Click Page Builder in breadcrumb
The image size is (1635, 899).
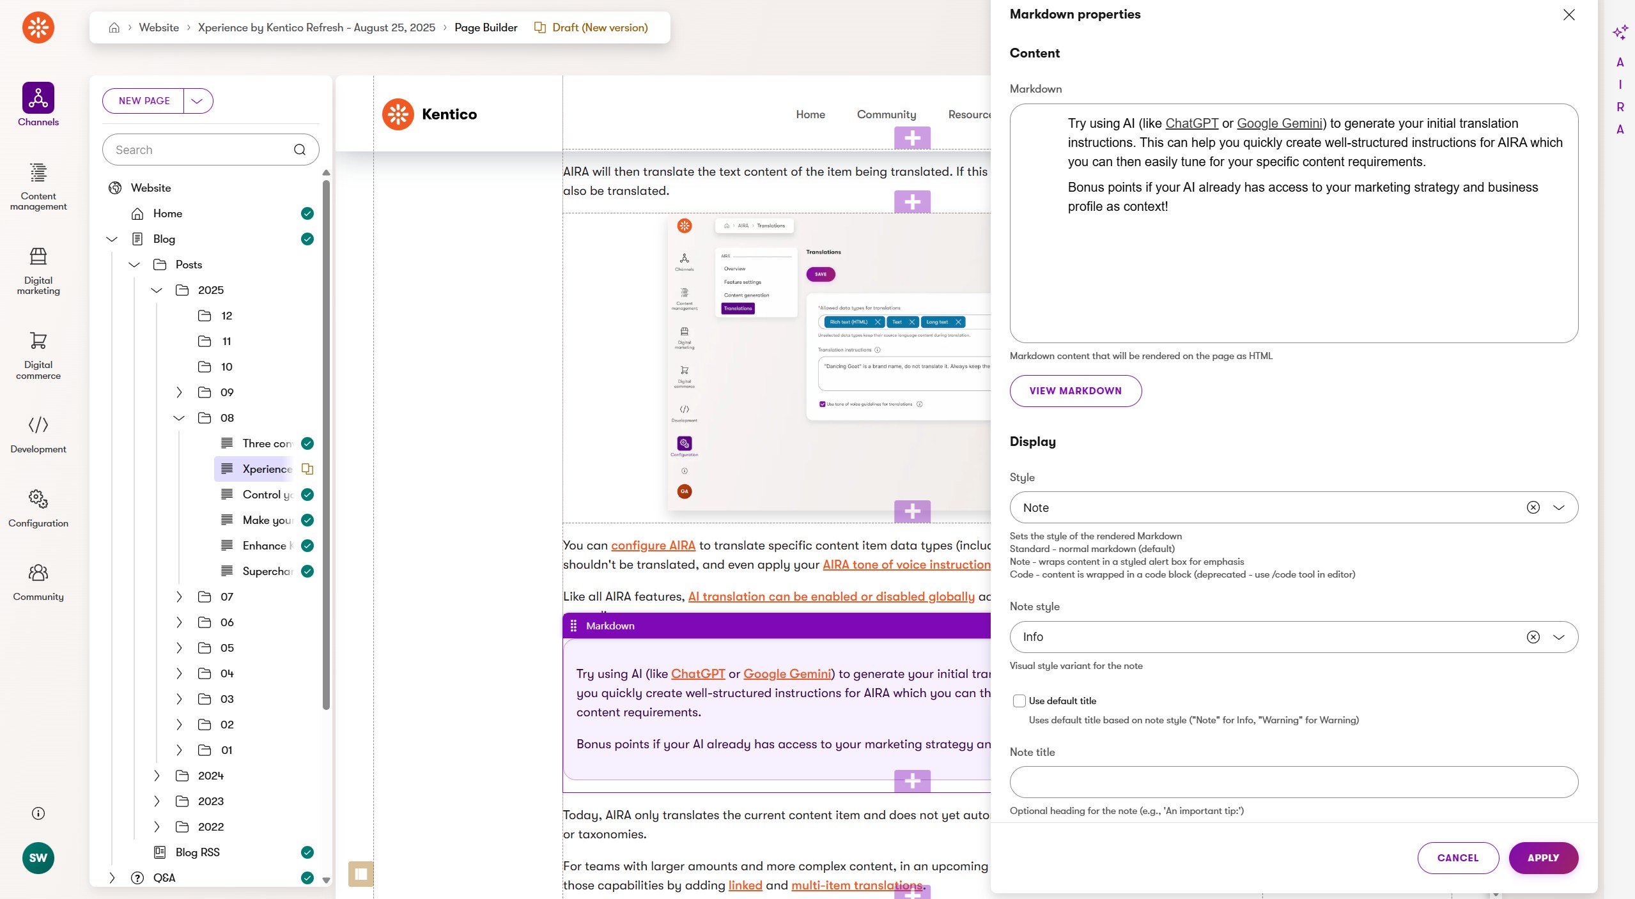(486, 27)
